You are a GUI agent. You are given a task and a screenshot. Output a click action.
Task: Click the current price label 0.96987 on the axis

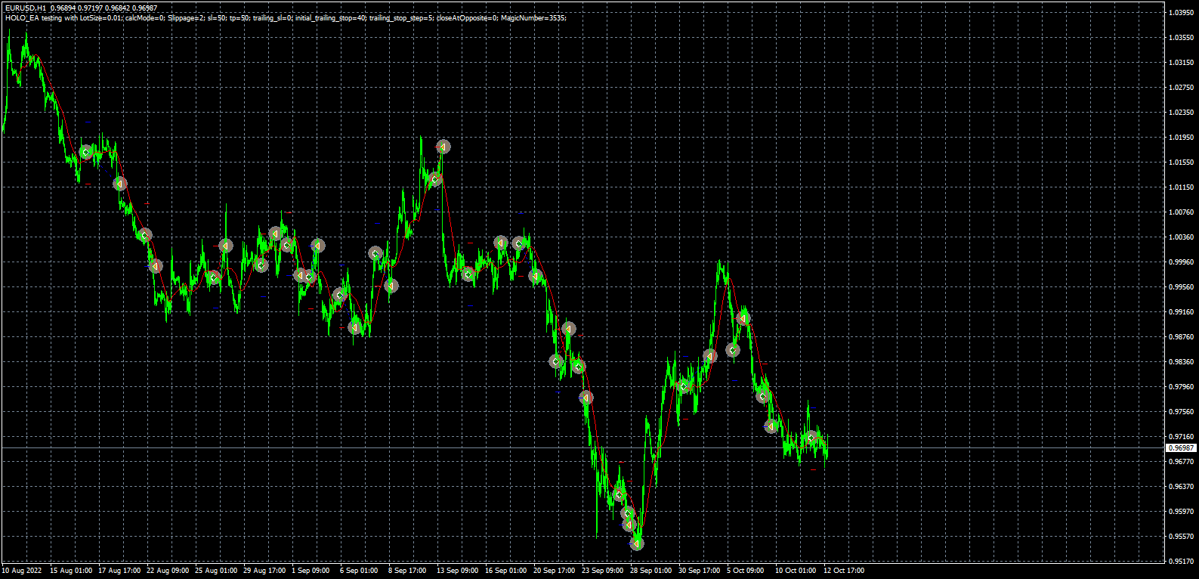click(x=1181, y=448)
